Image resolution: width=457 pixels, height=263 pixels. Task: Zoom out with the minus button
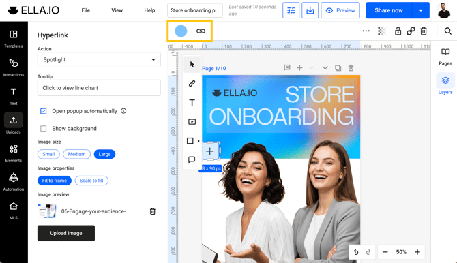click(385, 252)
